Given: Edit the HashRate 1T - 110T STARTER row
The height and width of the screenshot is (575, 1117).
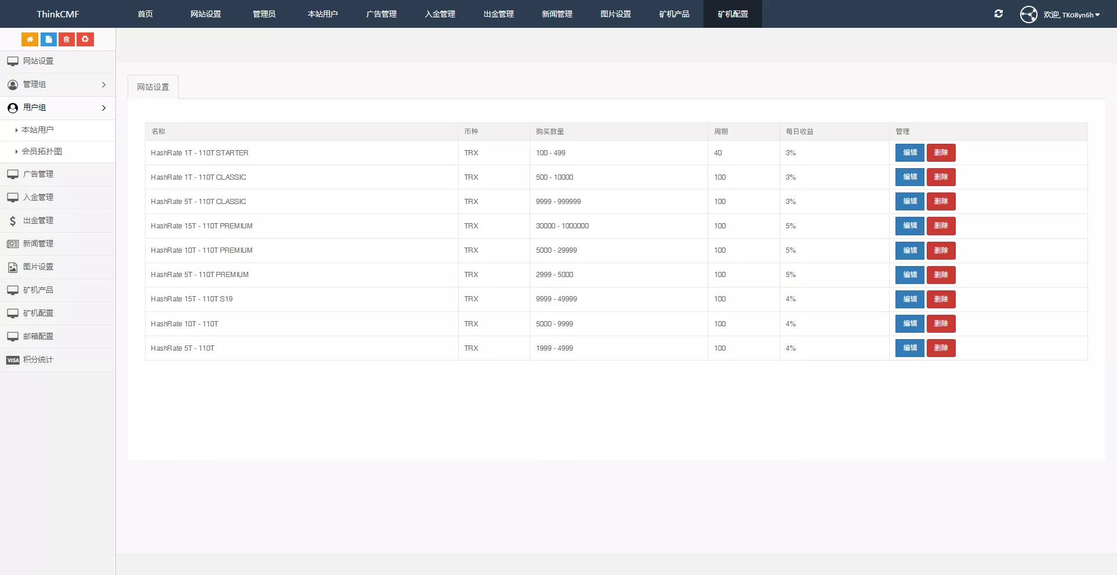Looking at the screenshot, I should (x=909, y=153).
